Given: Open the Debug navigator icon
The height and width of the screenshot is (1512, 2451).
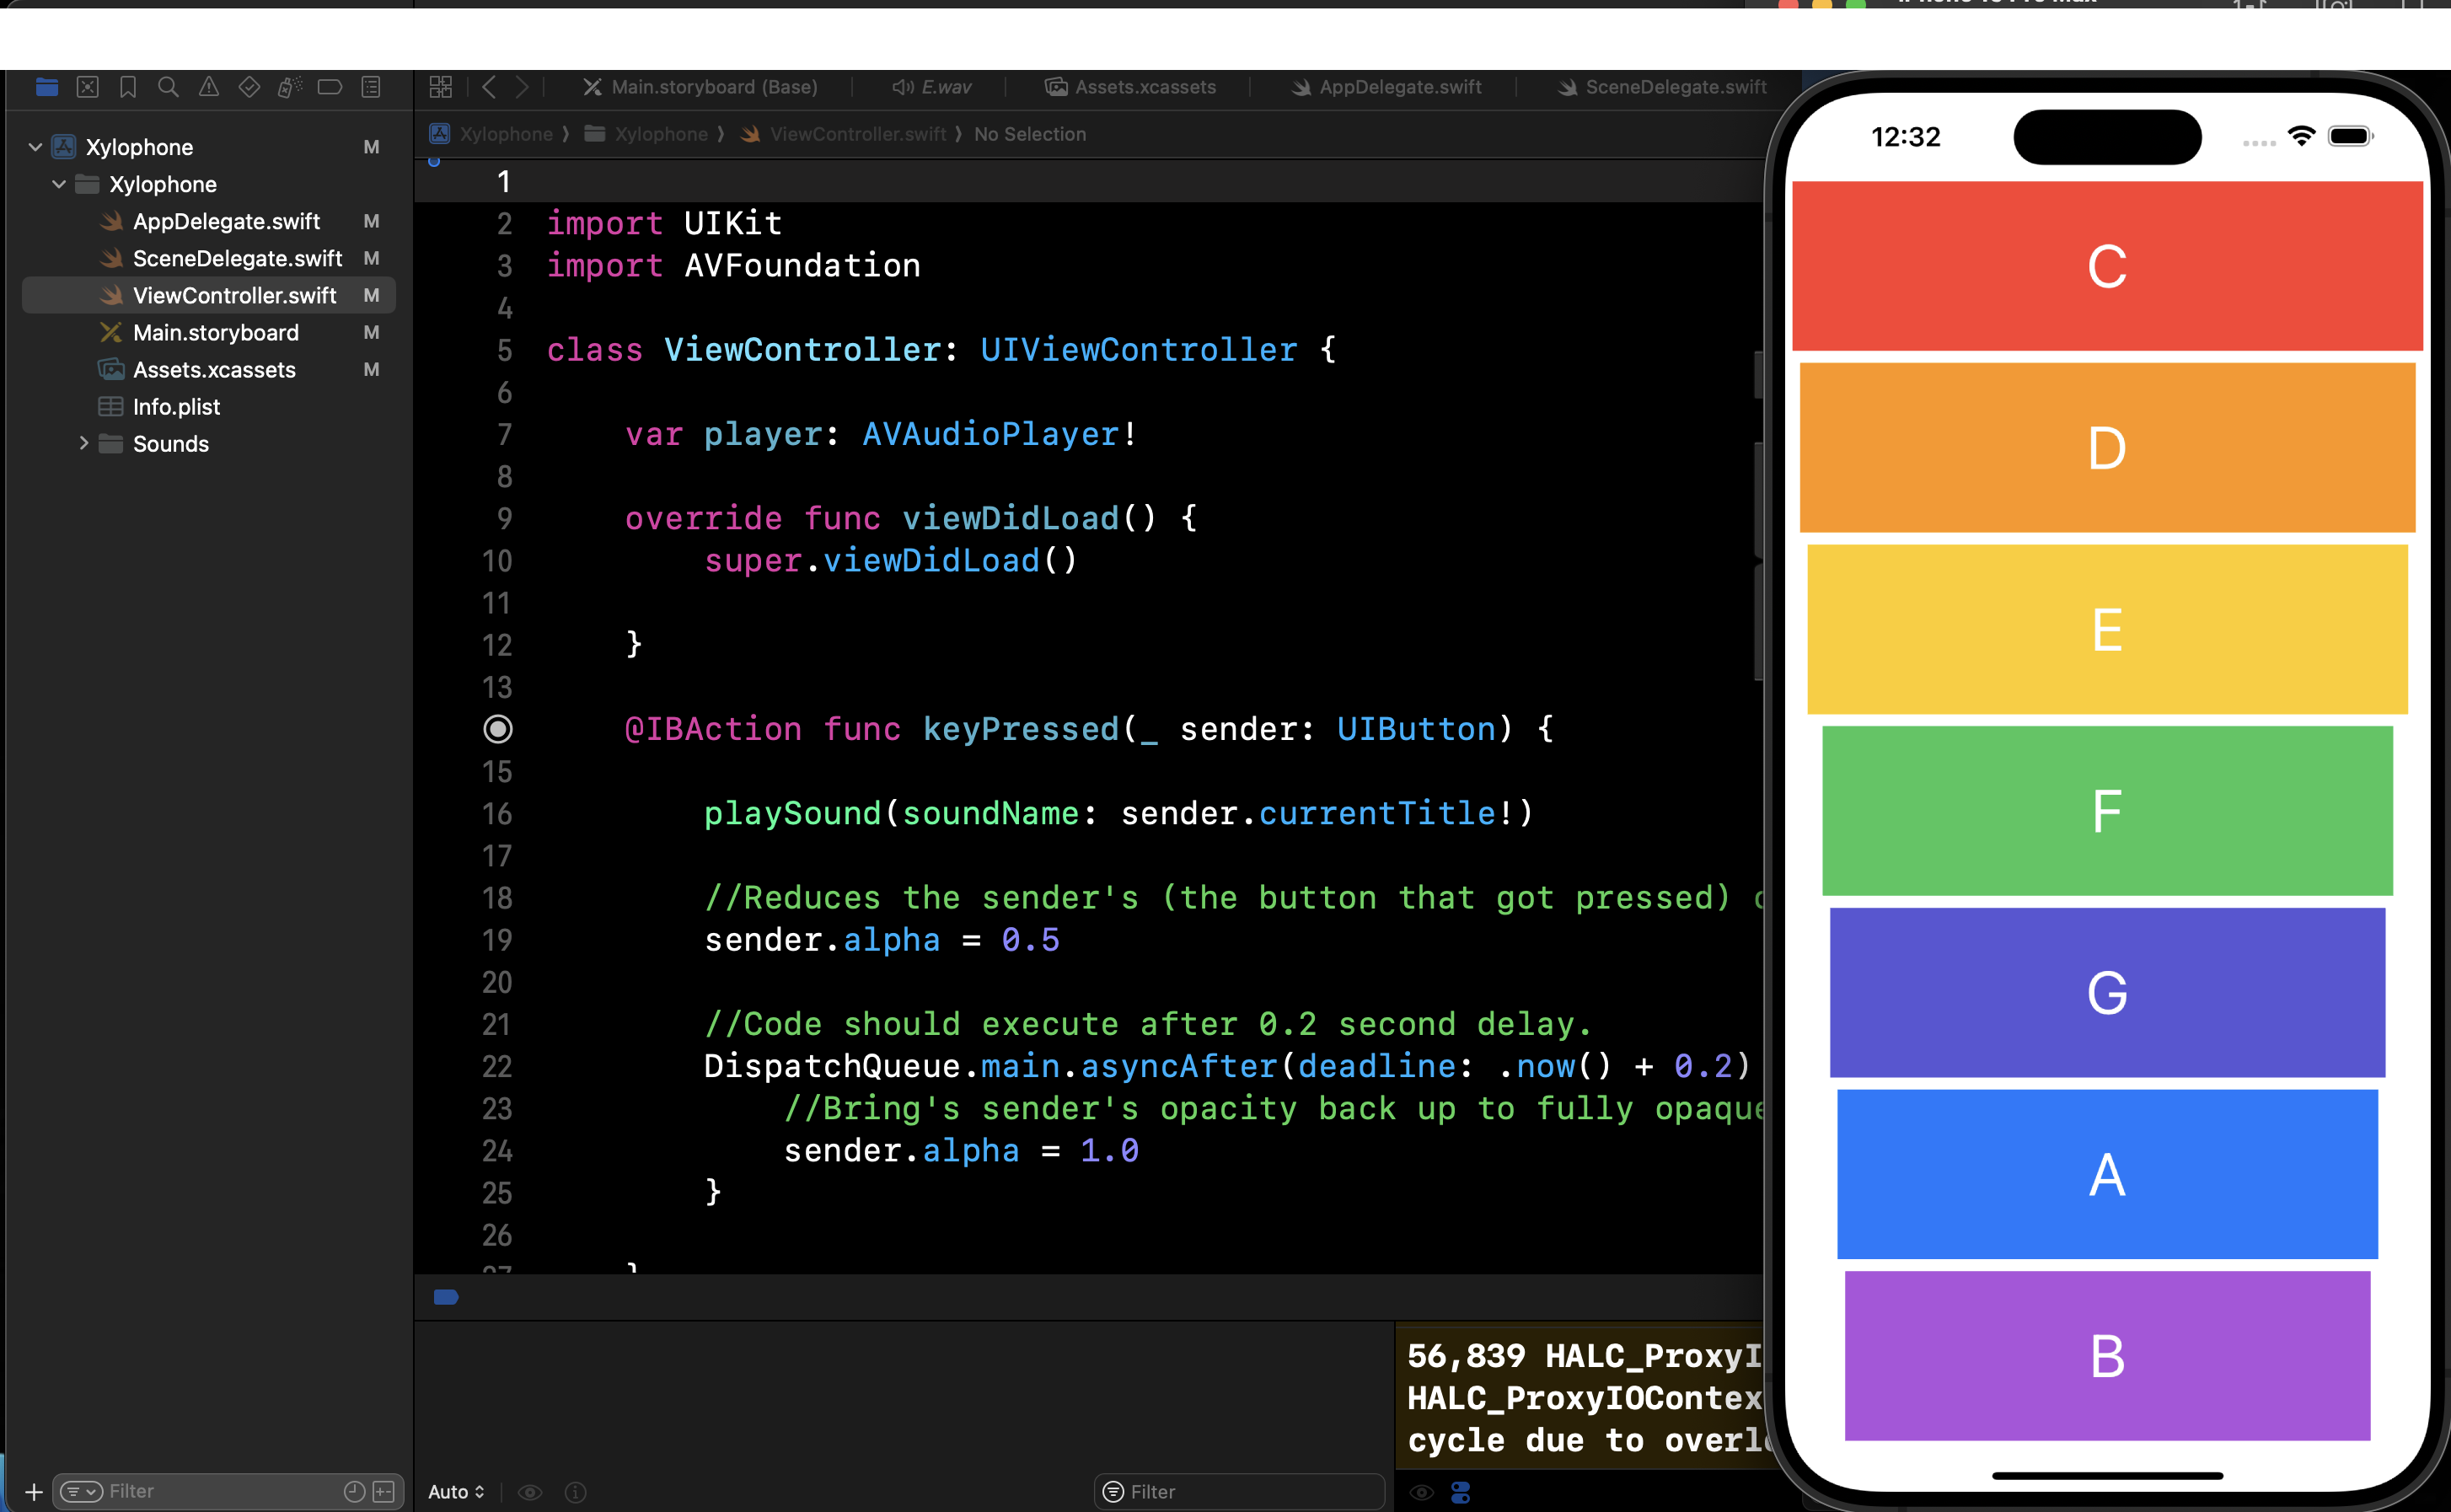Looking at the screenshot, I should [290, 87].
